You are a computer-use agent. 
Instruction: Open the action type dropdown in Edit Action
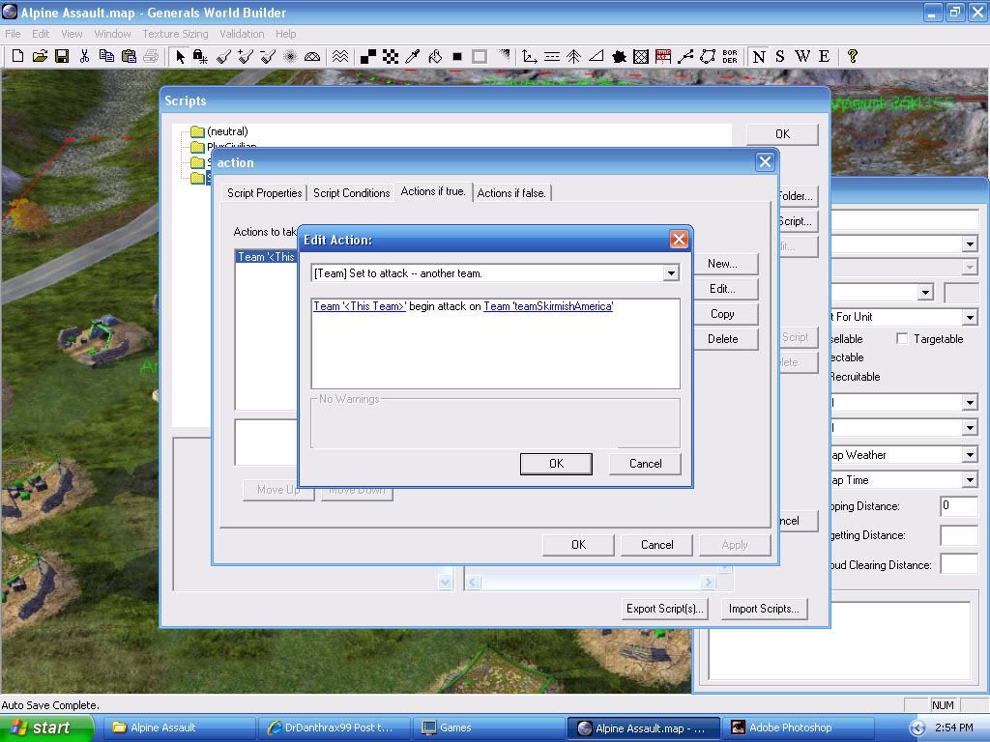[671, 273]
